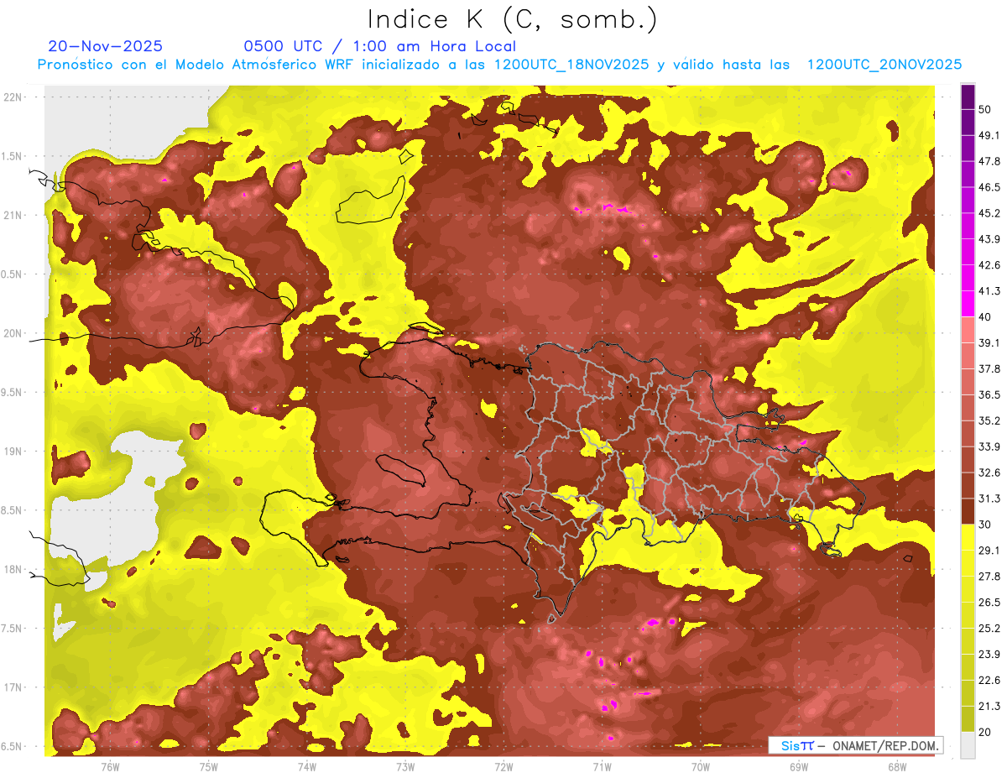
Task: Click the 'Pronostico con el Modelo Atmosferico WRF' line
Action: [x=499, y=65]
